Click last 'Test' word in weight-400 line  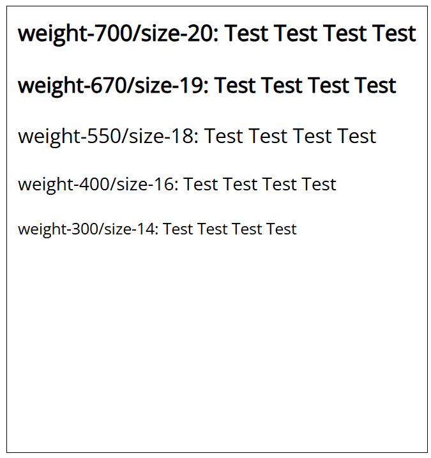coord(319,185)
